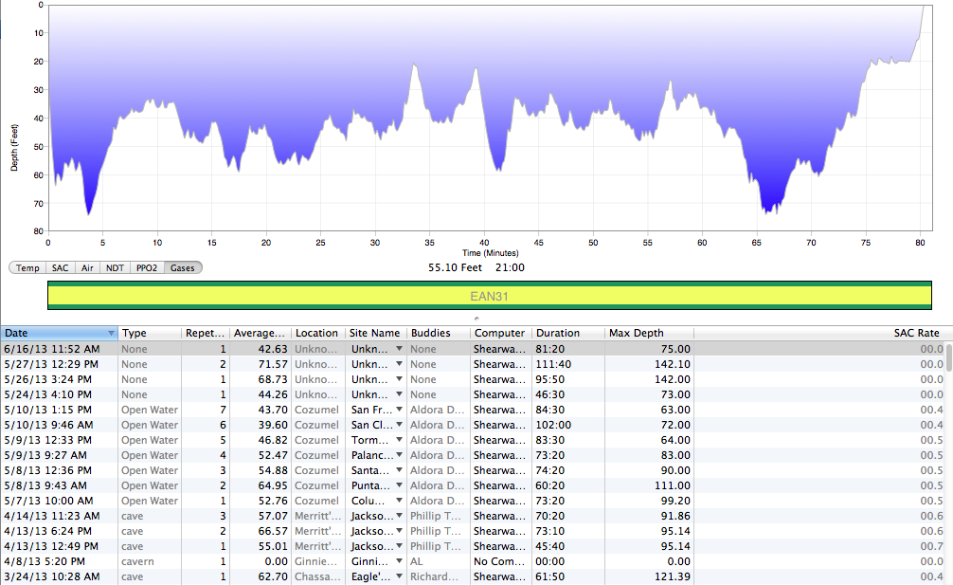Enable the NDT graph overlay

point(115,268)
